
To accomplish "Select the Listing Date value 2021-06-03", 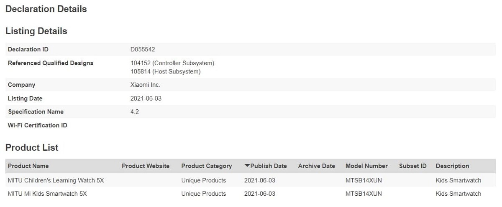I will point(146,98).
